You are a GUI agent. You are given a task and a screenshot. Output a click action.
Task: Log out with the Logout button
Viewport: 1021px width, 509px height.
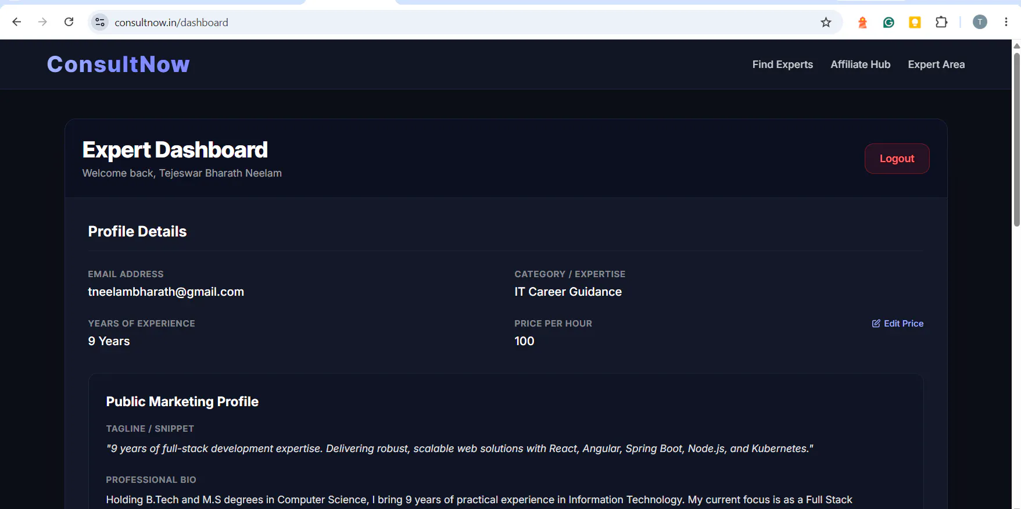coord(897,159)
